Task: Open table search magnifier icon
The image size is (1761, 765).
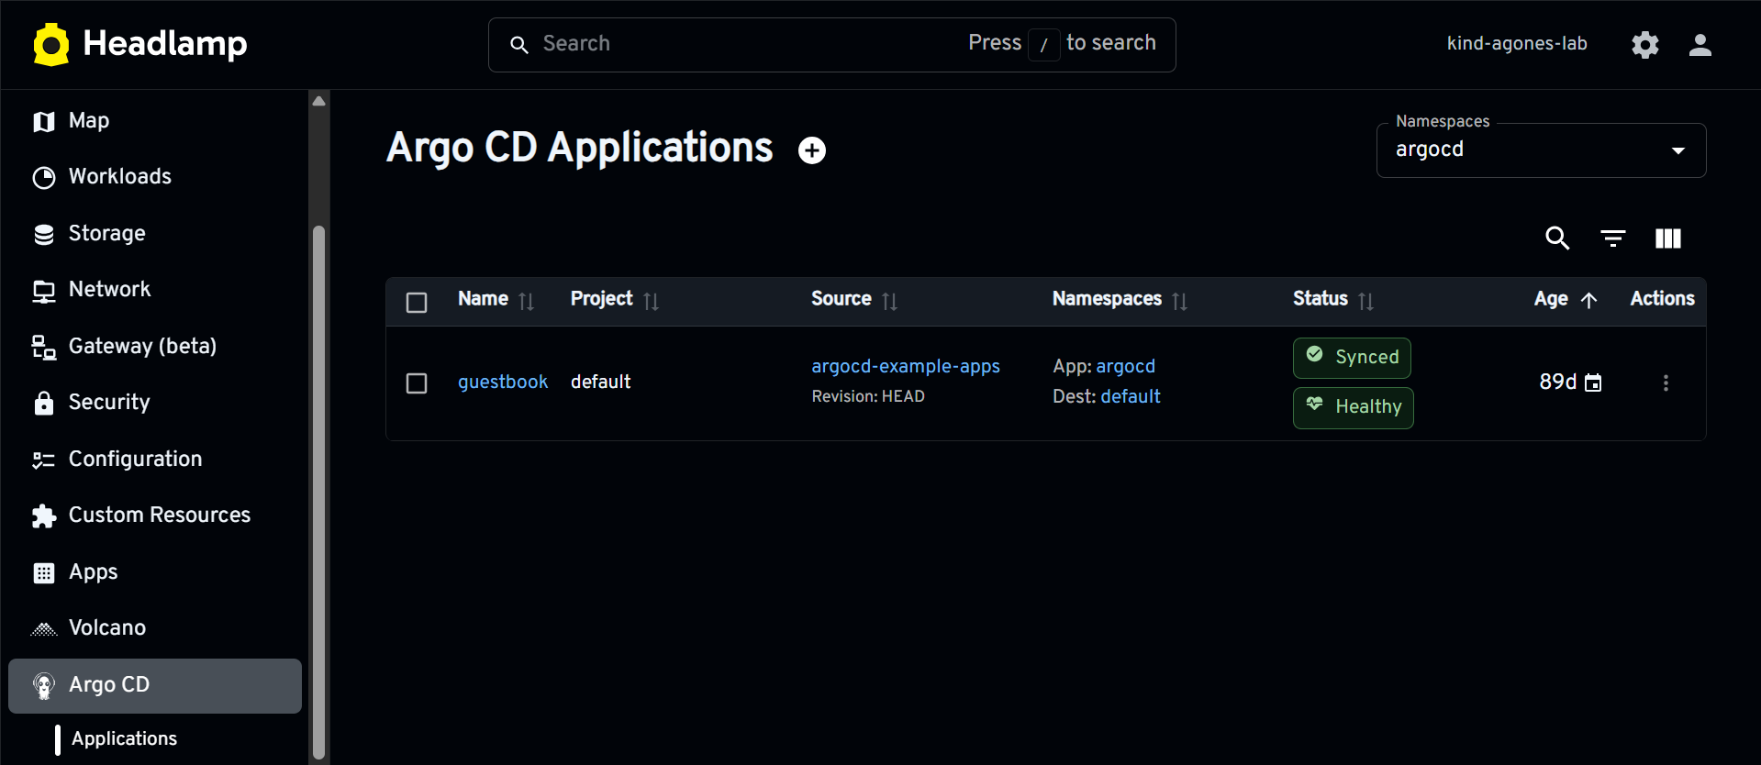Action: pos(1557,238)
